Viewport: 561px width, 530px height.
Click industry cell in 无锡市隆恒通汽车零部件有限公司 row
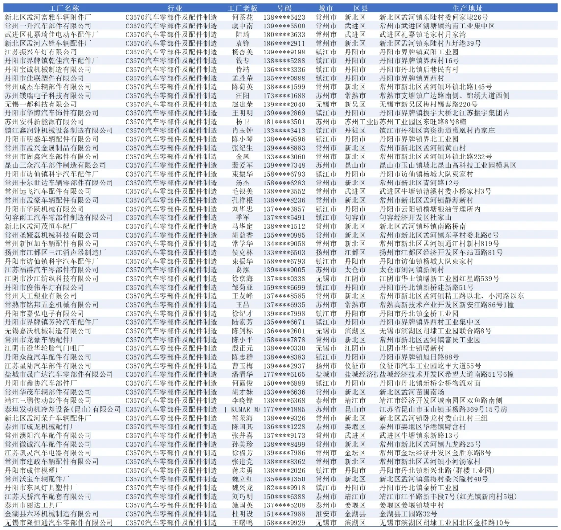[x=171, y=523]
